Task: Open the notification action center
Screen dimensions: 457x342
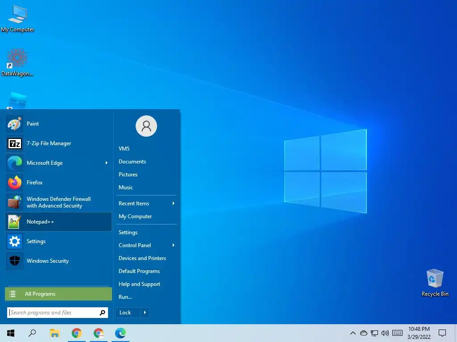Action: point(442,333)
